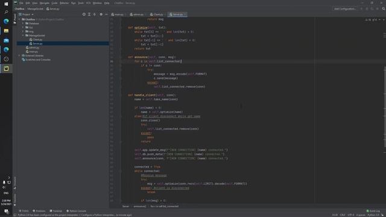Click the microphone icon in the system tray
386x217 pixels.
pos(4,182)
